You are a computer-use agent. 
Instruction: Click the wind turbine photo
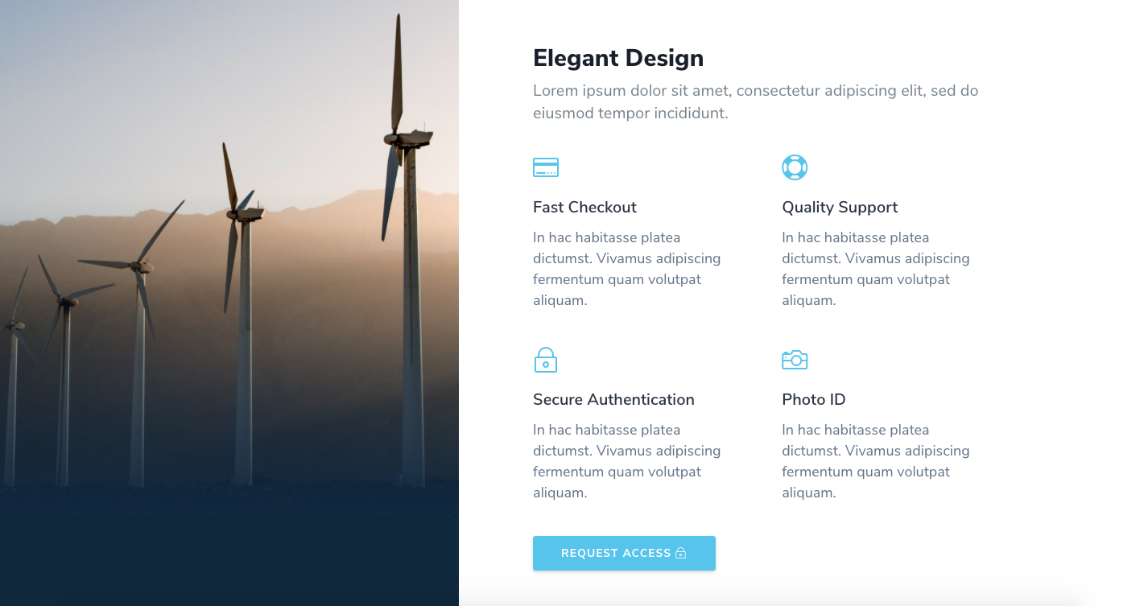pos(229,303)
